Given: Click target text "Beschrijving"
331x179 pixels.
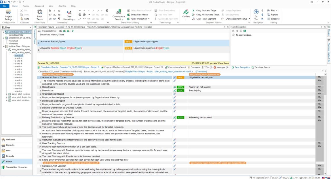Looking at the screenshot, I should [x=195, y=91].
